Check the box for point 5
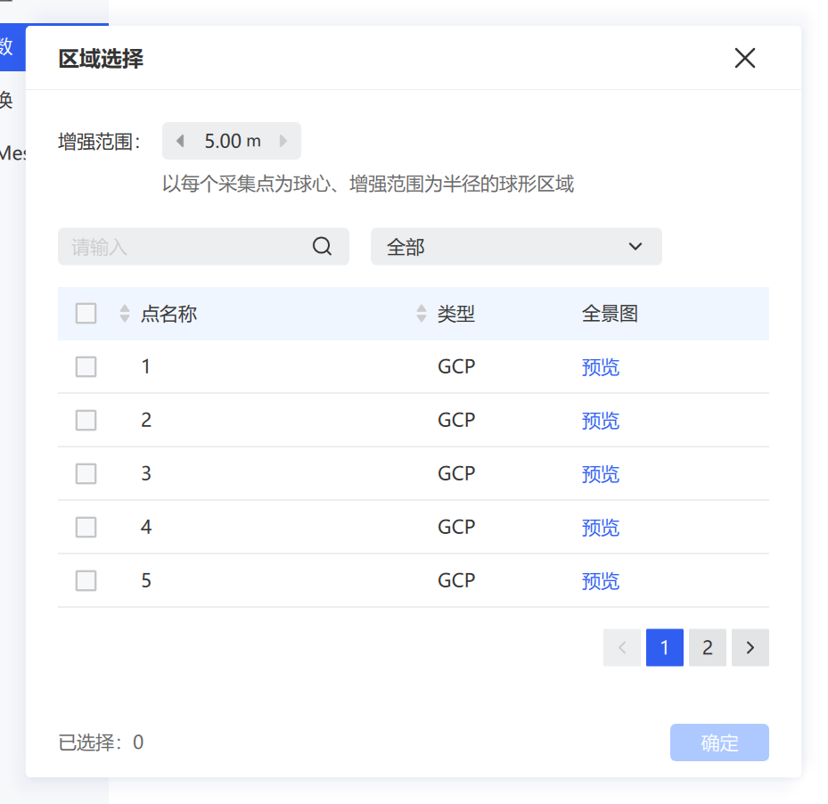This screenshot has width=828, height=804. pyautogui.click(x=86, y=580)
